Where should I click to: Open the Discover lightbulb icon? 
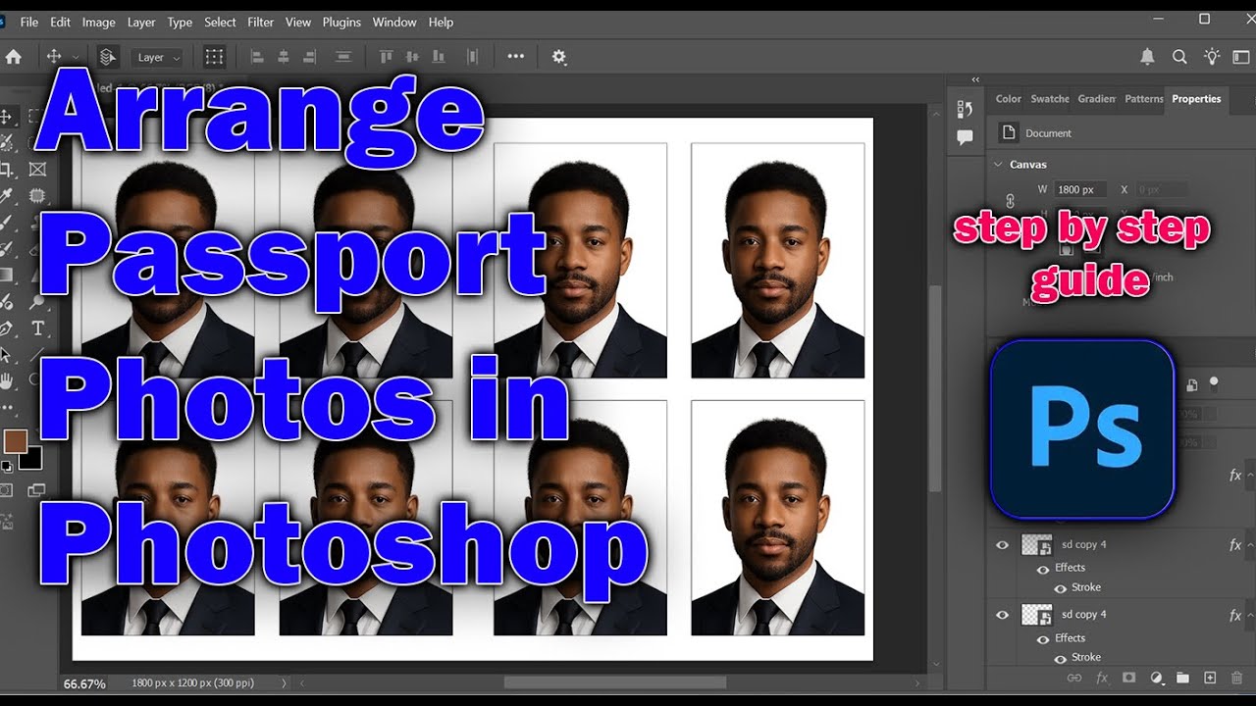[1213, 57]
